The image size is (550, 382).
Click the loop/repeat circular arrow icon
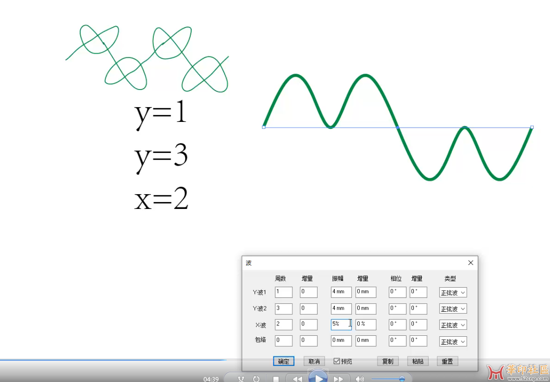256,379
